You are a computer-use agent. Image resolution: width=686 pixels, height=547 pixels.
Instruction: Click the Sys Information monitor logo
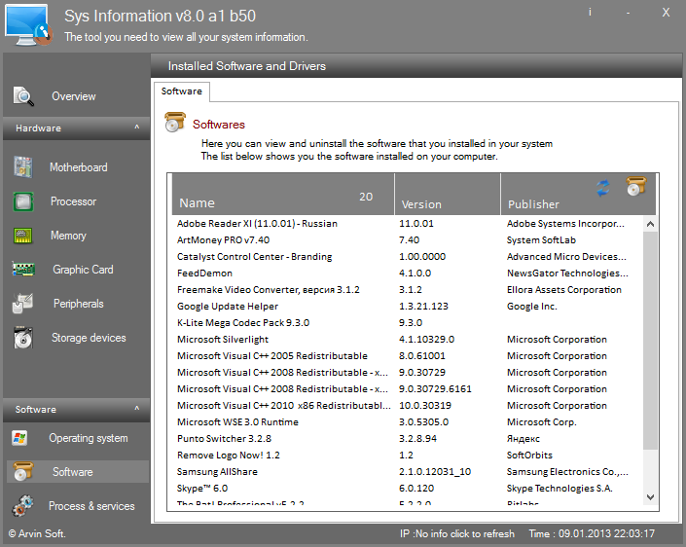28,25
